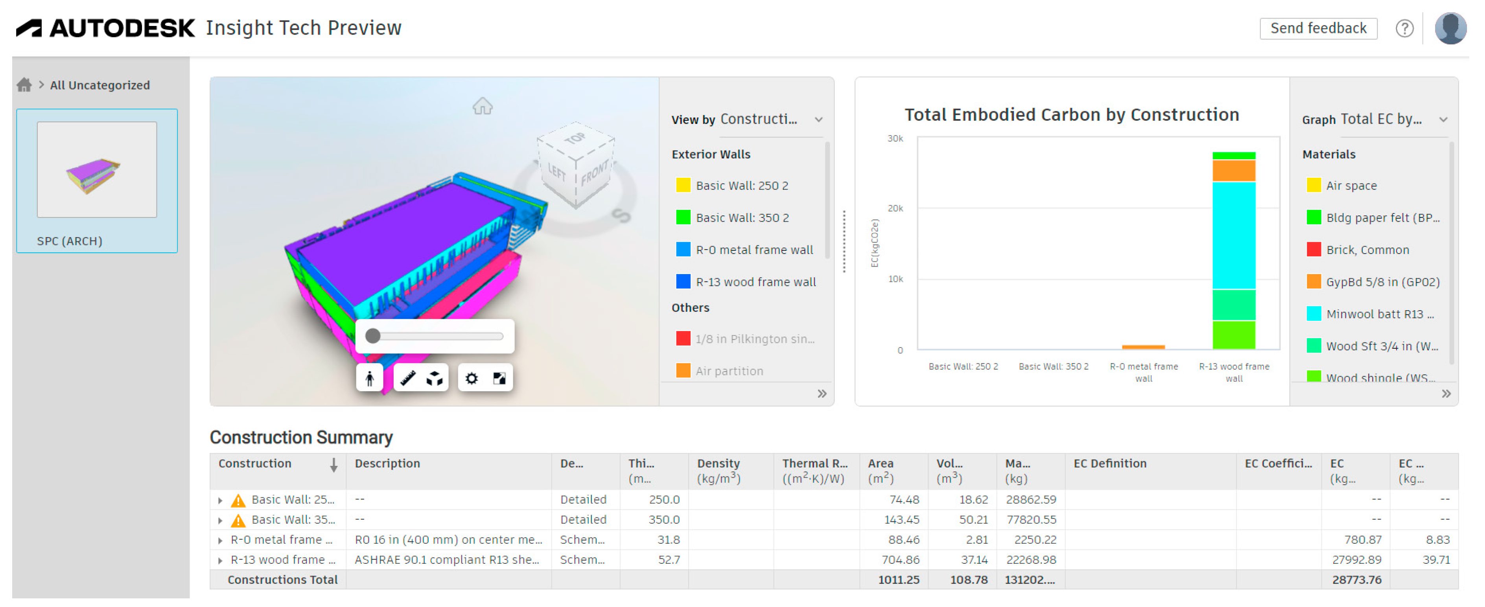This screenshot has width=1485, height=607.
Task: Click the All Uncategorized breadcrumb
Action: pos(100,85)
